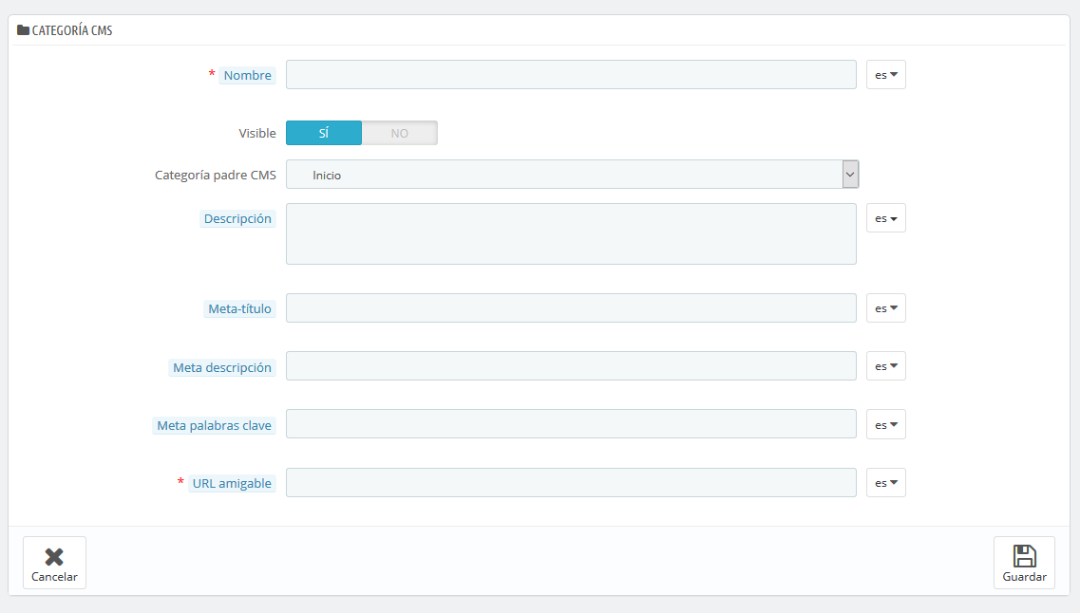This screenshot has width=1080, height=613.
Task: Switch Visible toggle to NO
Action: (399, 134)
